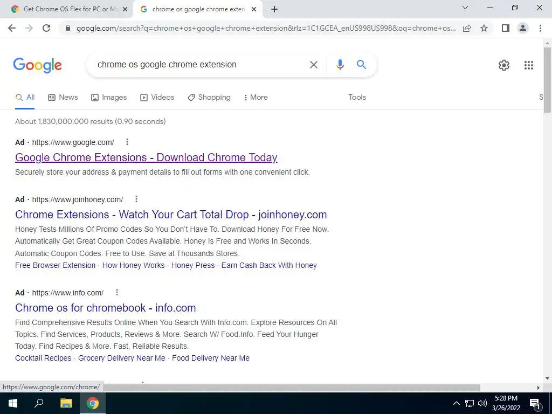The image size is (552, 414).
Task: Click the forward navigation arrow
Action: [x=29, y=28]
